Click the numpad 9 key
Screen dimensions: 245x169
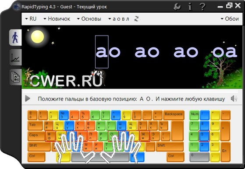(x=215, y=126)
